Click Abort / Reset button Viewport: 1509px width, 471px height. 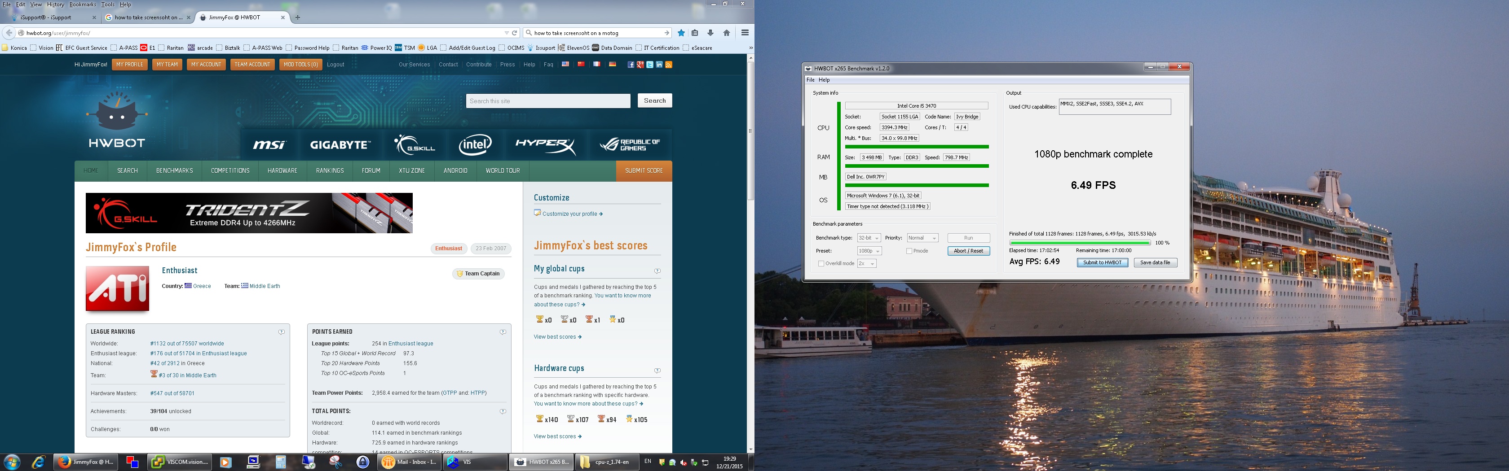968,251
